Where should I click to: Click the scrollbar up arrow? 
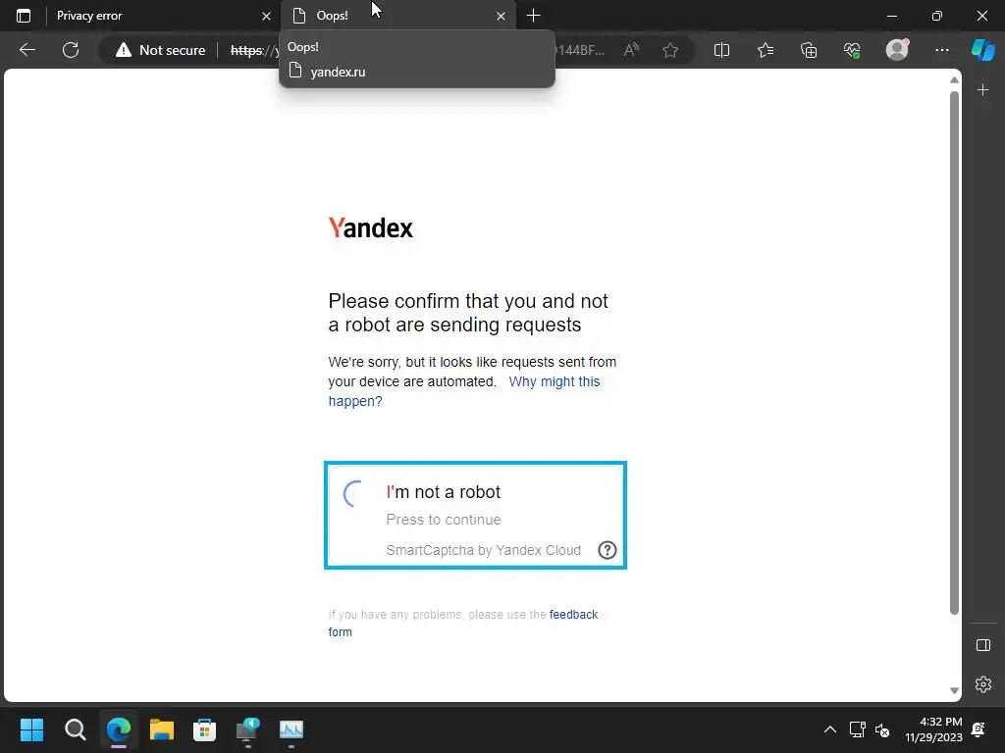coord(954,80)
